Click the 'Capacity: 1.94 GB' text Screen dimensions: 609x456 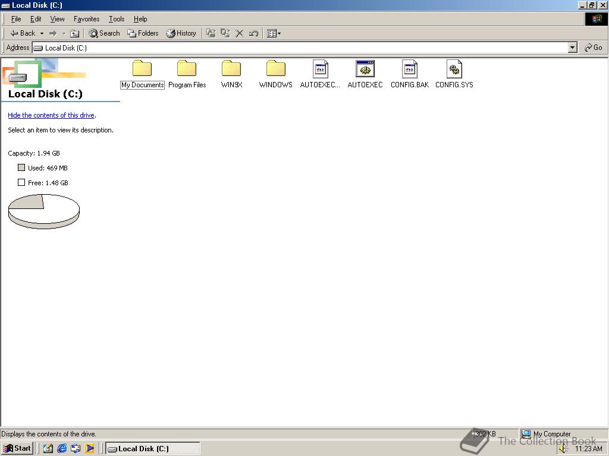click(34, 153)
